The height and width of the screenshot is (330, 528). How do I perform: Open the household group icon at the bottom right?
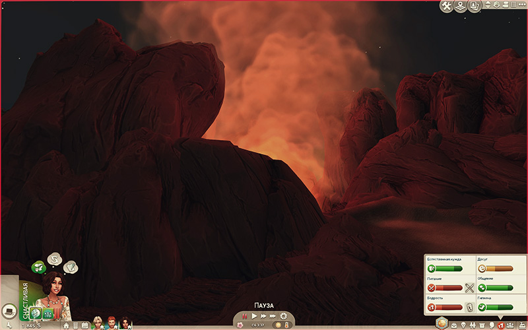pos(510,325)
